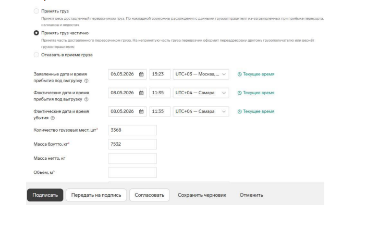Image resolution: width=366 pixels, height=230 pixels.
Task: Click clock icon for departure current time
Action: click(239, 112)
